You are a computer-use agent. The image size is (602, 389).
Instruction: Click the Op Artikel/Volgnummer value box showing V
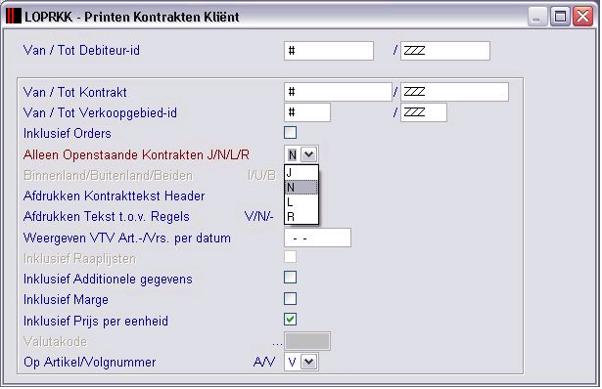coord(293,362)
